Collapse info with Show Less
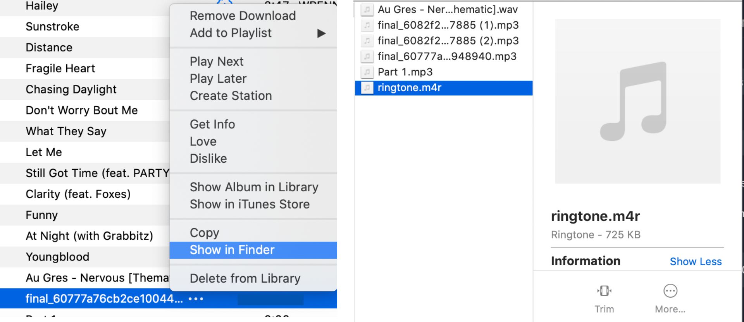The height and width of the screenshot is (322, 744). (x=696, y=262)
